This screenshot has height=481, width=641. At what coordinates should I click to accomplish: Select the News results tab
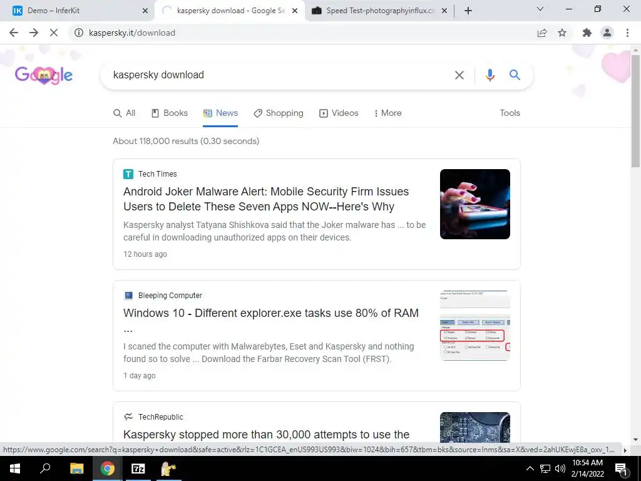click(x=220, y=113)
